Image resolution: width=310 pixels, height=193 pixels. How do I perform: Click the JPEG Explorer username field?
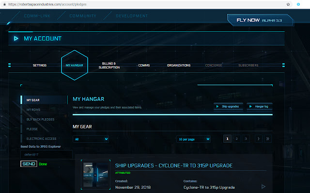coord(46,154)
